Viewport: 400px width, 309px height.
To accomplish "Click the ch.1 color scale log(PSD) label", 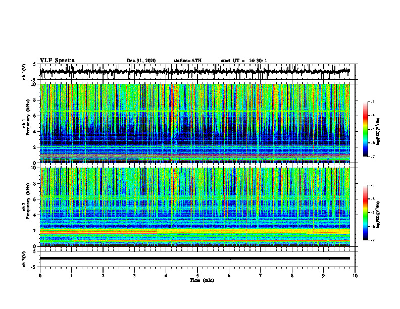I will click(x=378, y=132).
